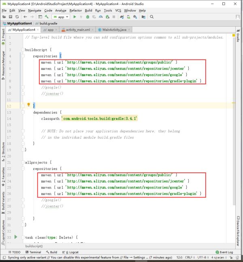This screenshot has width=243, height=262.
Task: Open the VCS menu
Action: point(118,10)
